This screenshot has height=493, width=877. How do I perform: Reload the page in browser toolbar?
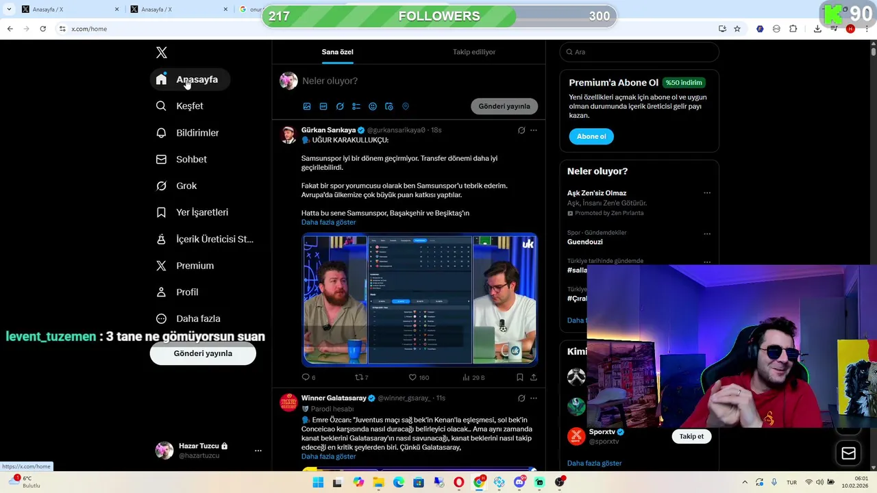pos(42,29)
